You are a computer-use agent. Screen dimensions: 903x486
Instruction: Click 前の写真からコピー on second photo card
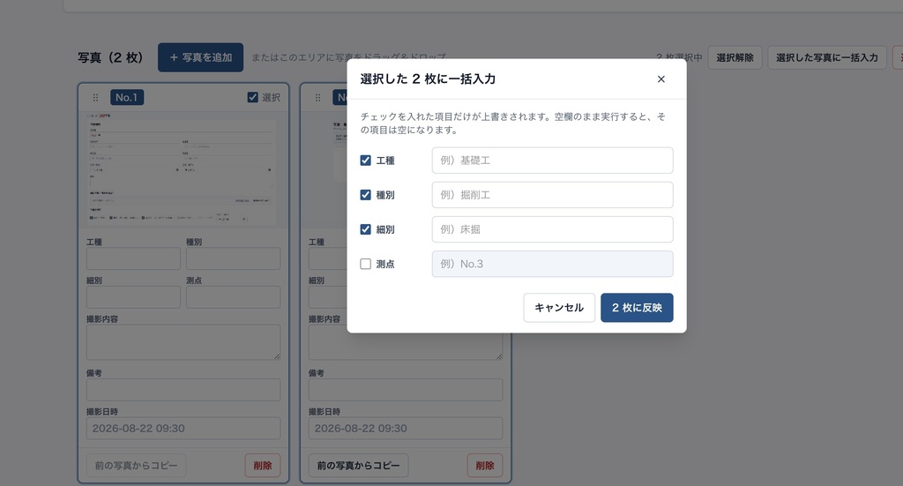358,465
